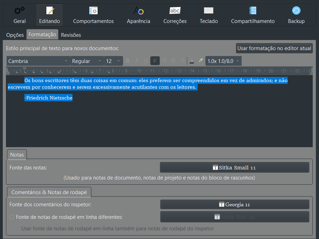Open the Aparência settings section
This screenshot has height=239, width=319.
point(138,15)
